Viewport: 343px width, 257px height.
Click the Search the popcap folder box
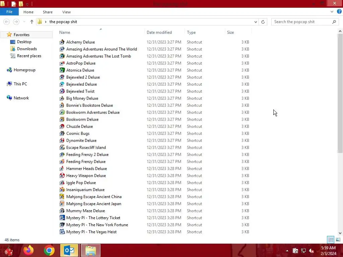[304, 22]
